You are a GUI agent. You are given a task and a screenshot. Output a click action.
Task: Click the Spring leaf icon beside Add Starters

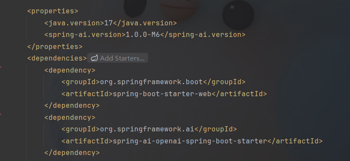coord(95,58)
